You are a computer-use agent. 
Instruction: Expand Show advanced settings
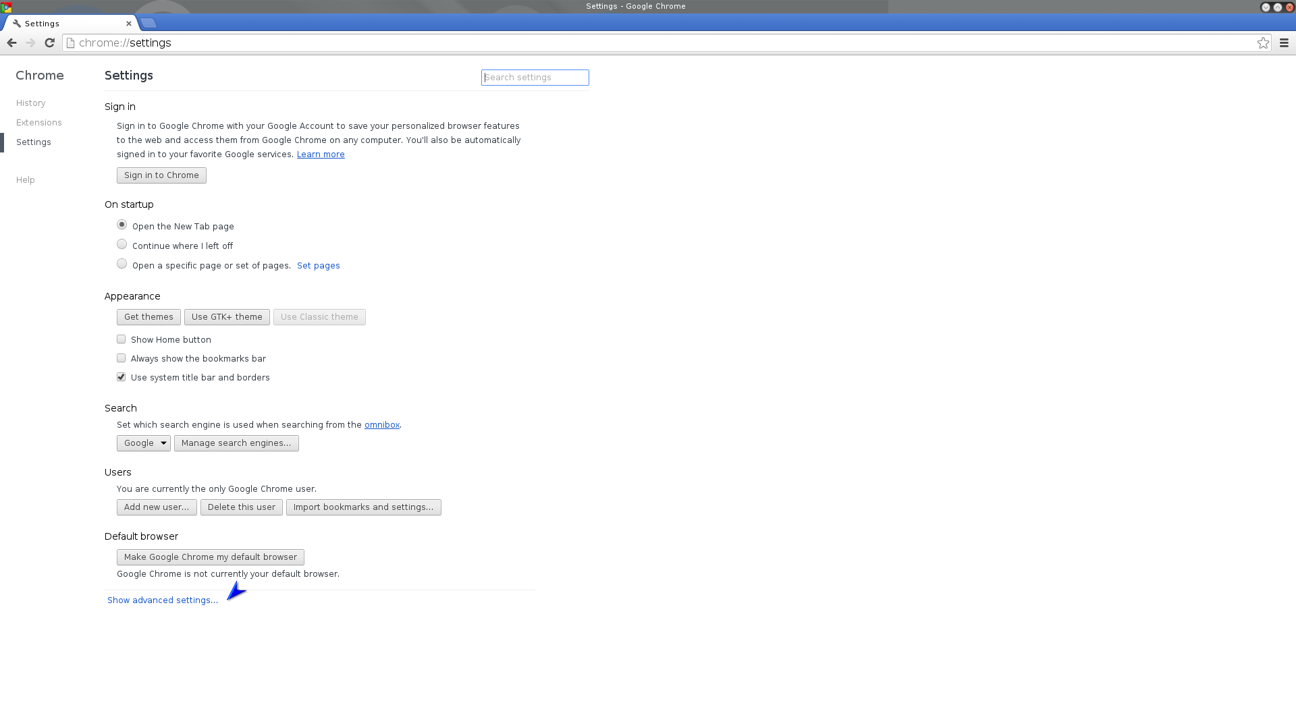pos(163,600)
